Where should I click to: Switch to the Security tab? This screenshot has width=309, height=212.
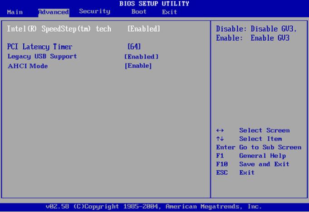click(x=94, y=11)
